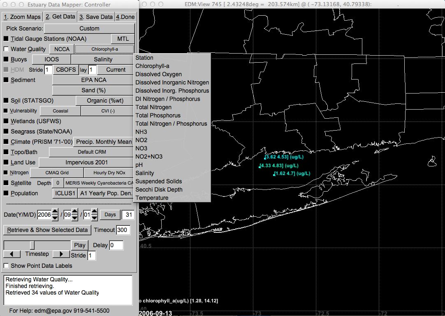This screenshot has width=445, height=316.
Task: Open the NCCA water quality source dropdown
Action: click(62, 49)
